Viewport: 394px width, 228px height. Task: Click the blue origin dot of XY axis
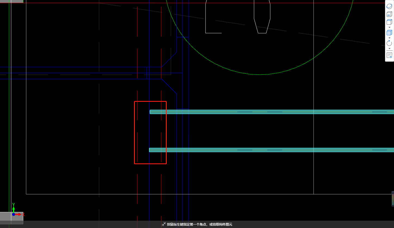13,214
